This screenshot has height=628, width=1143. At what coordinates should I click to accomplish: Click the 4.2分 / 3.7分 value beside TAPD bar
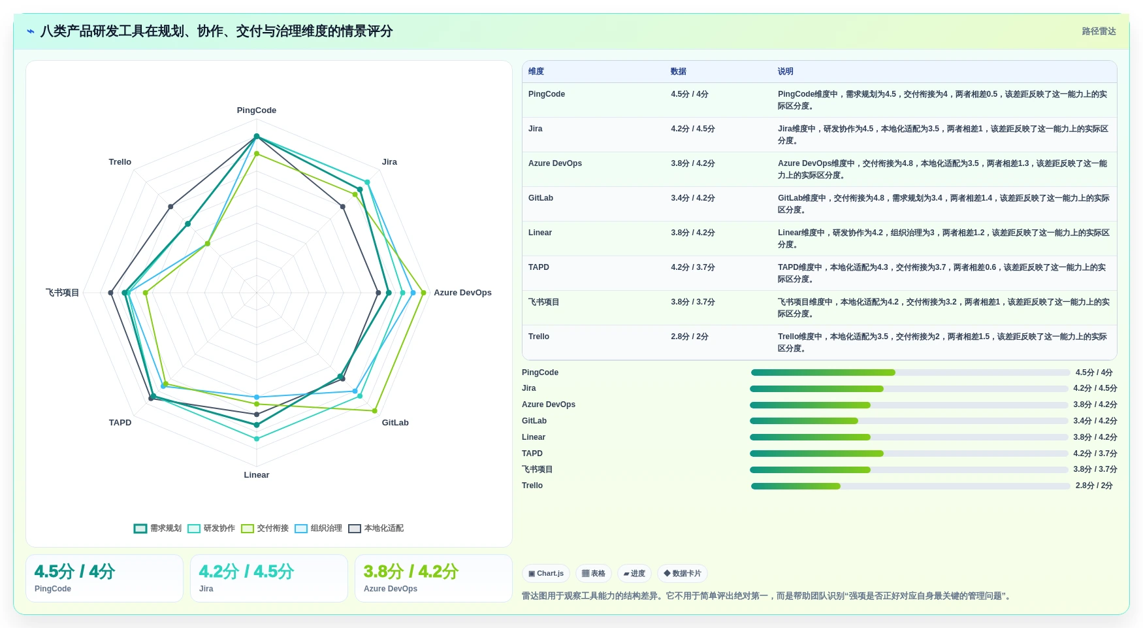click(1095, 454)
